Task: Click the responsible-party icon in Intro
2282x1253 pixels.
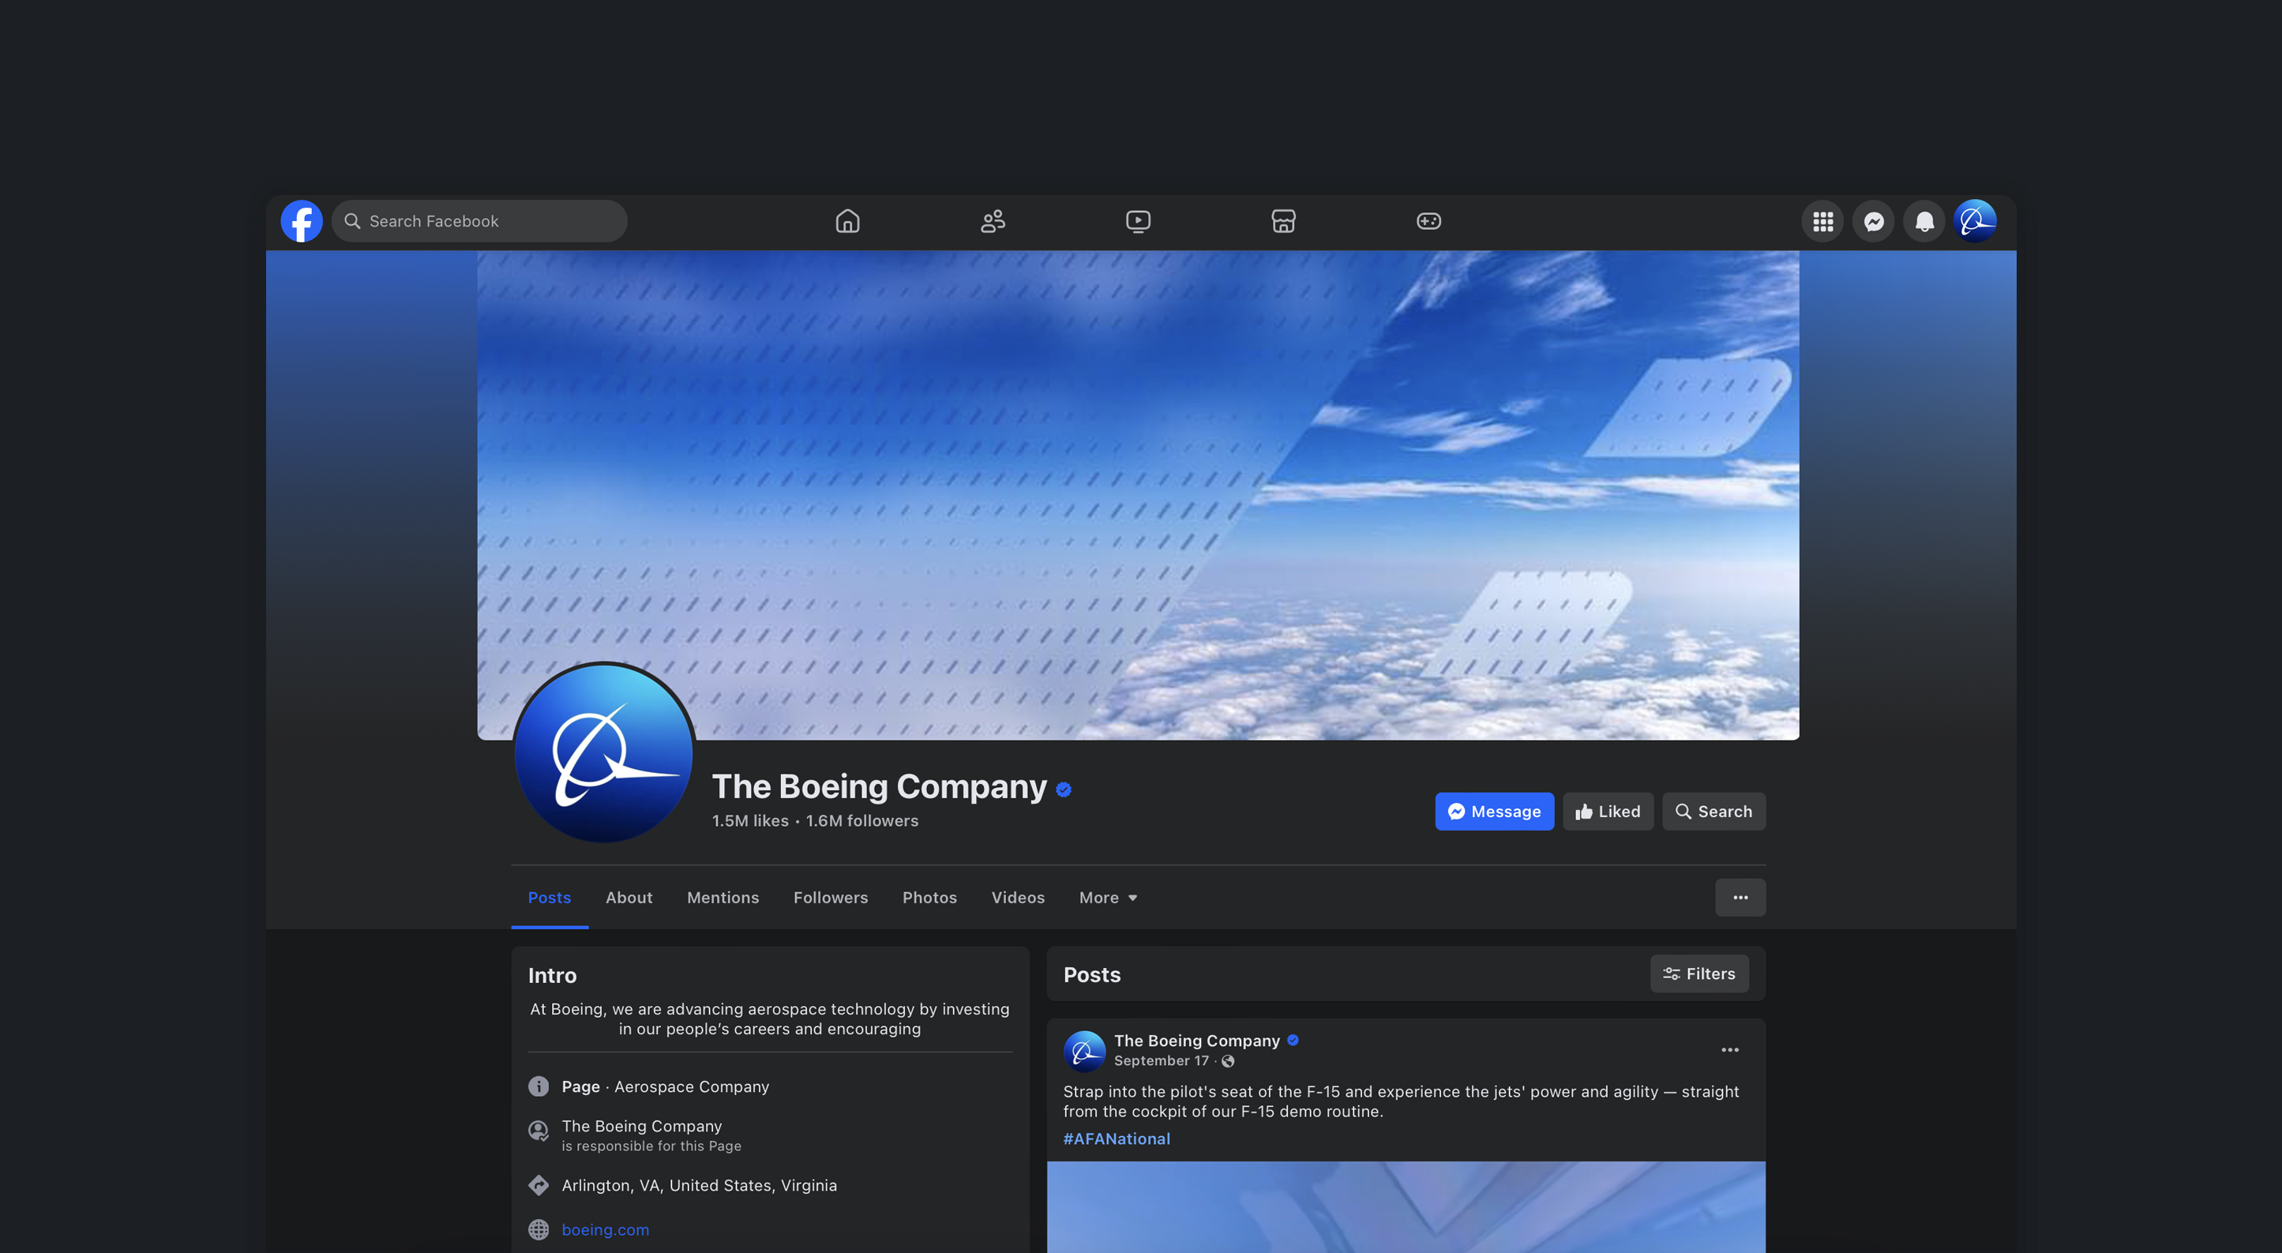Action: (x=539, y=1131)
